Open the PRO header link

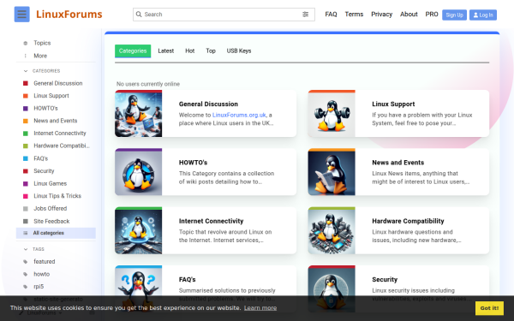[x=432, y=14]
